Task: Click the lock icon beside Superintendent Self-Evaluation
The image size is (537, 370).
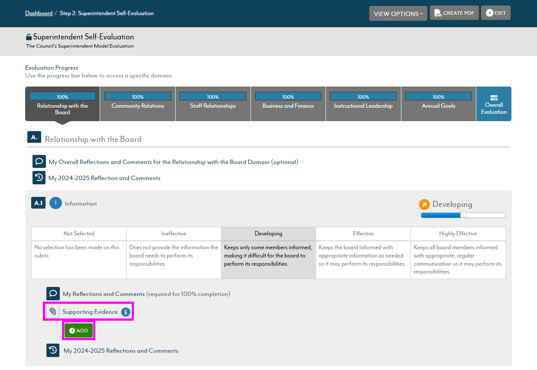Action: [29, 37]
